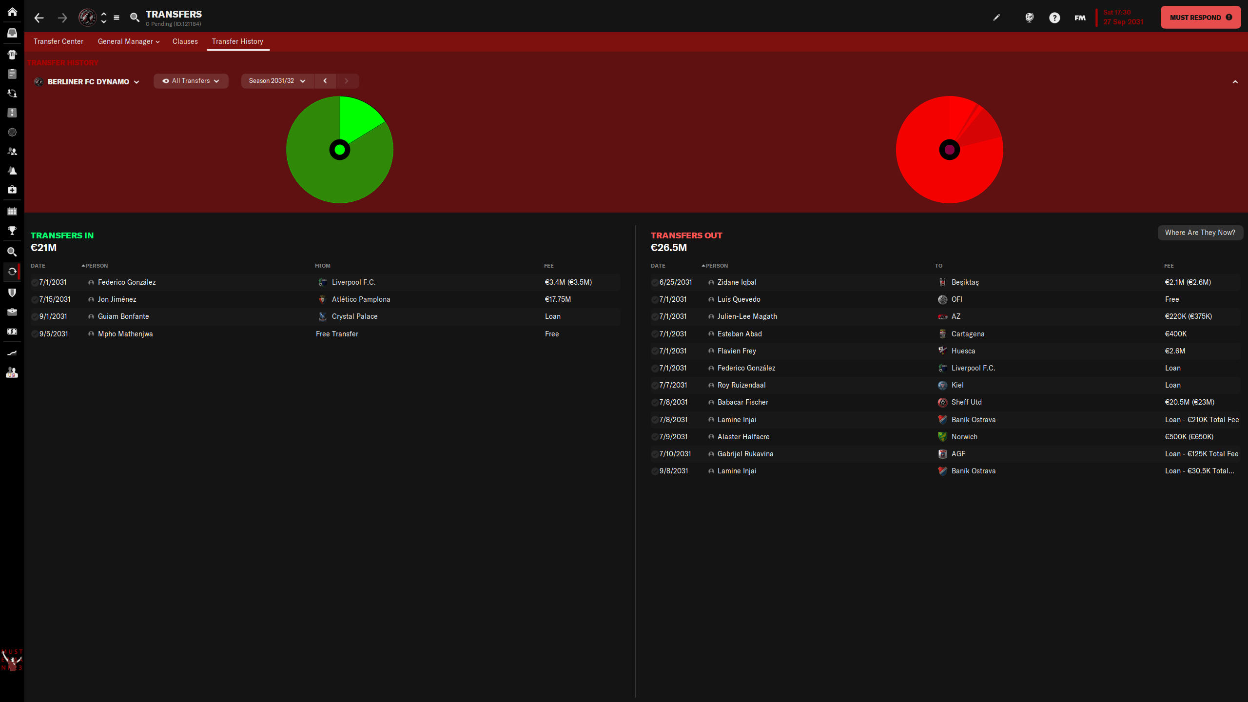Switch to the Transfer Center tab
The image size is (1248, 702).
tap(58, 41)
